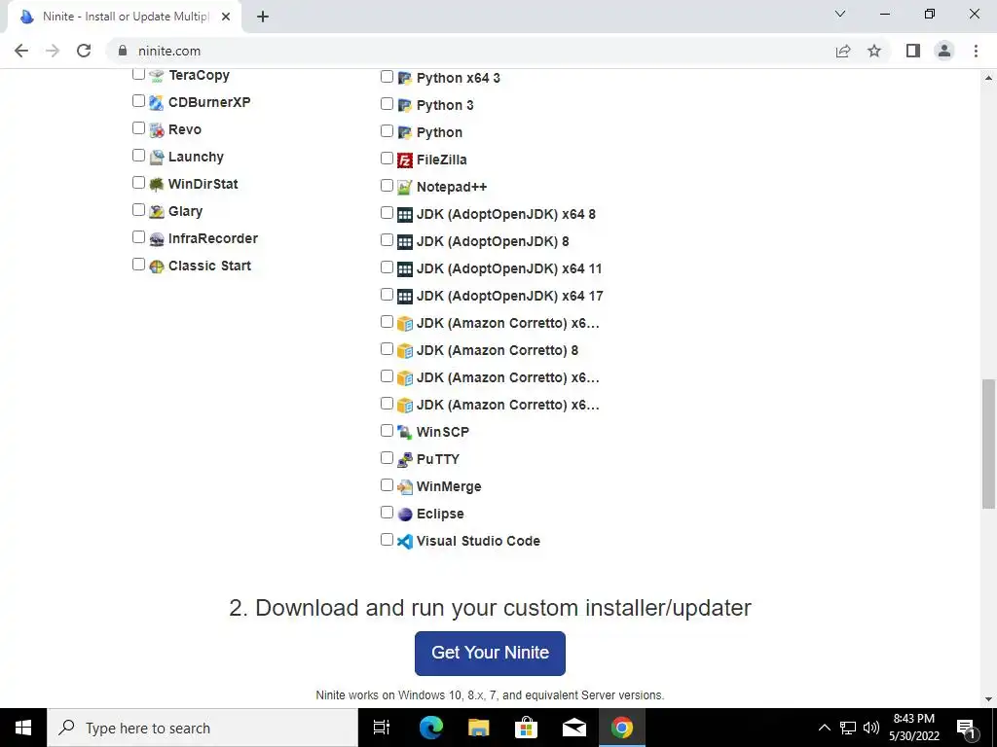
Task: Click the Type here to search box
Action: (203, 728)
